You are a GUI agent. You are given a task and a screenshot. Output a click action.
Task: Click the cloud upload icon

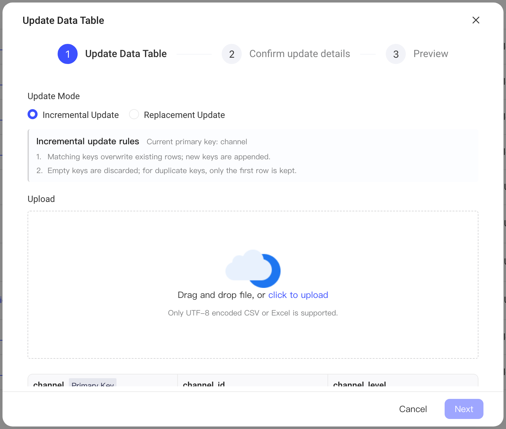tap(253, 268)
